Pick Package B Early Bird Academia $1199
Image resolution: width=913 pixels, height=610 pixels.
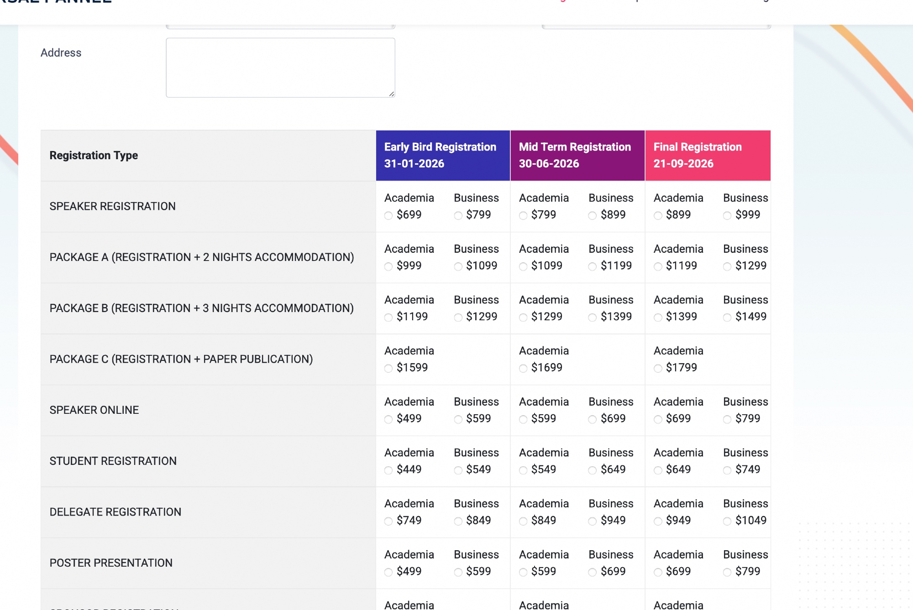388,317
